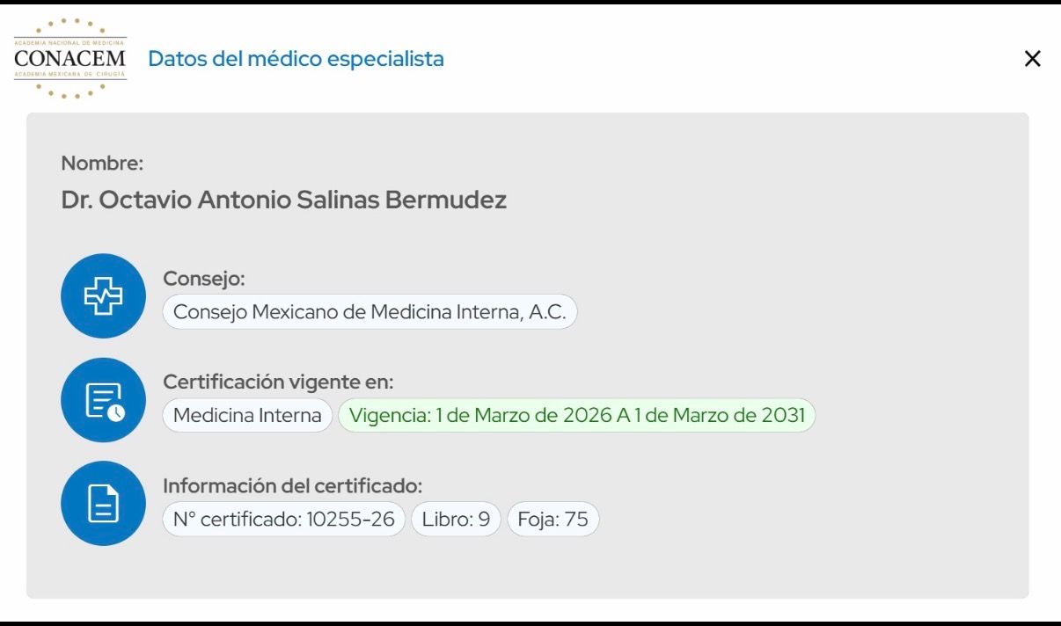Click the circular icon beside Información del certificado
This screenshot has height=626, width=1061.
tap(102, 503)
